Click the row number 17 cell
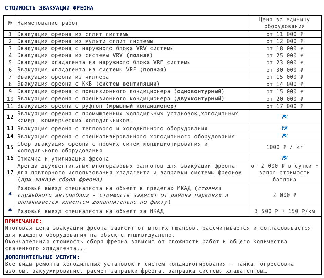 pos(10,172)
